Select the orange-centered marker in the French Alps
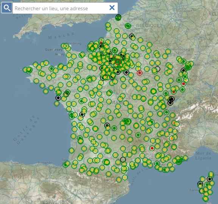 click(172, 138)
